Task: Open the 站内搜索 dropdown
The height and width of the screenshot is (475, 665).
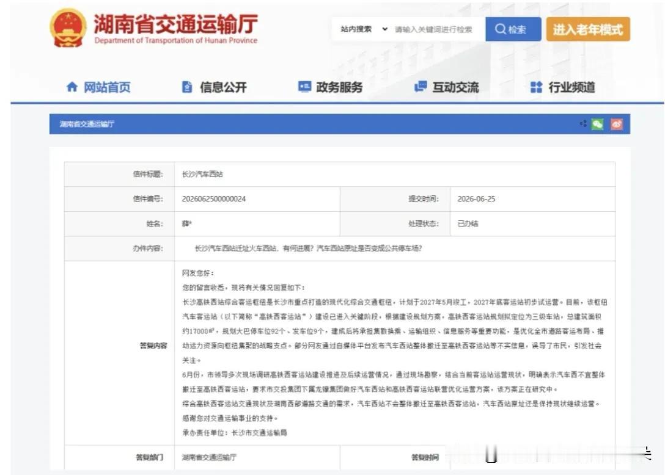Action: point(364,29)
